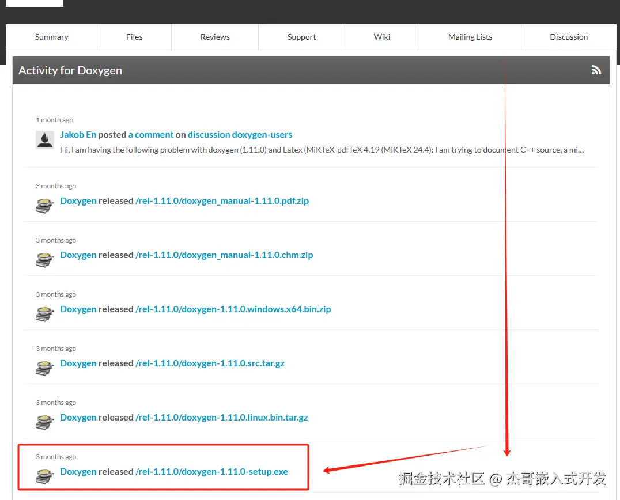Screen dimensions: 620x500
Task: Click Jakob En's avatar icon
Action: (45, 140)
